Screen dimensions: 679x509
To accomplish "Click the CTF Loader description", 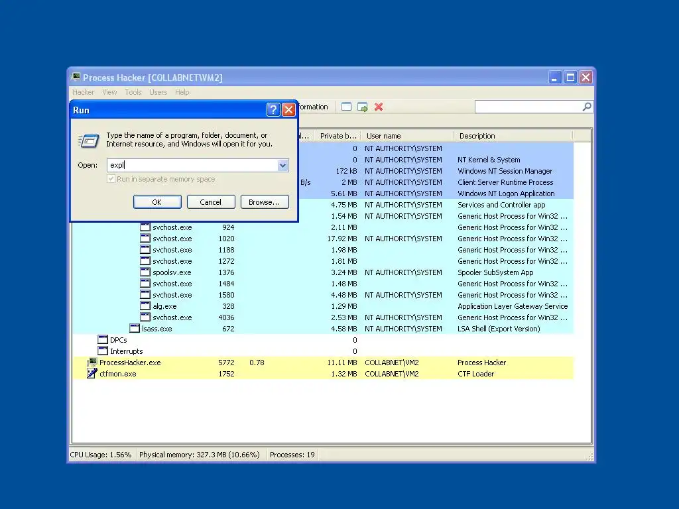I will coord(476,374).
